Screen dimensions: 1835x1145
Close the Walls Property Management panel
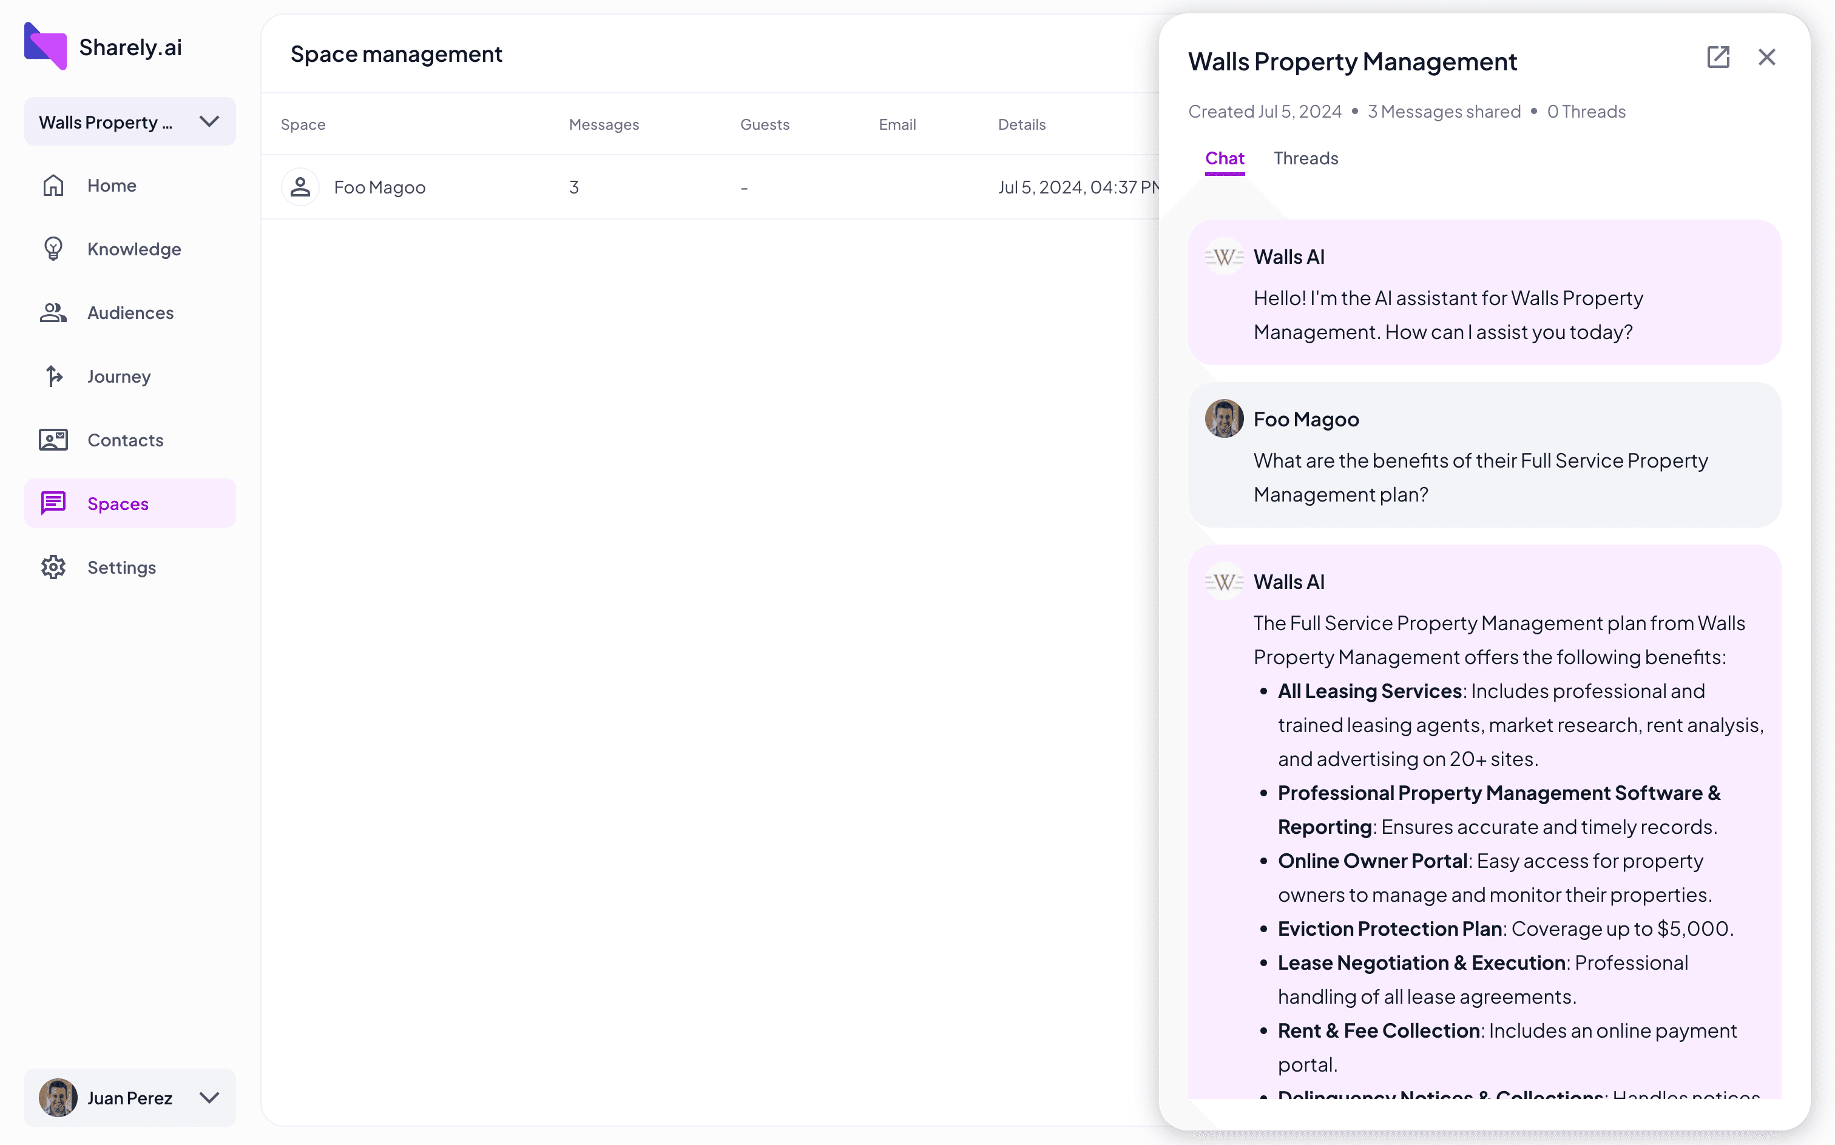pos(1766,57)
